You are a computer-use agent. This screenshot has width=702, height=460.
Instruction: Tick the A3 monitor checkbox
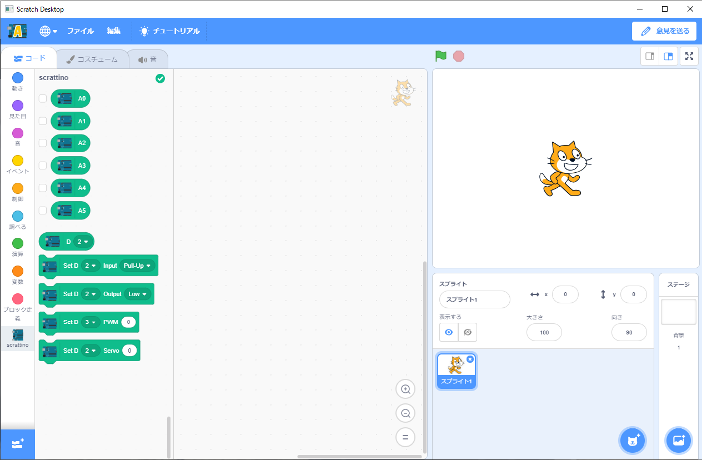click(43, 166)
